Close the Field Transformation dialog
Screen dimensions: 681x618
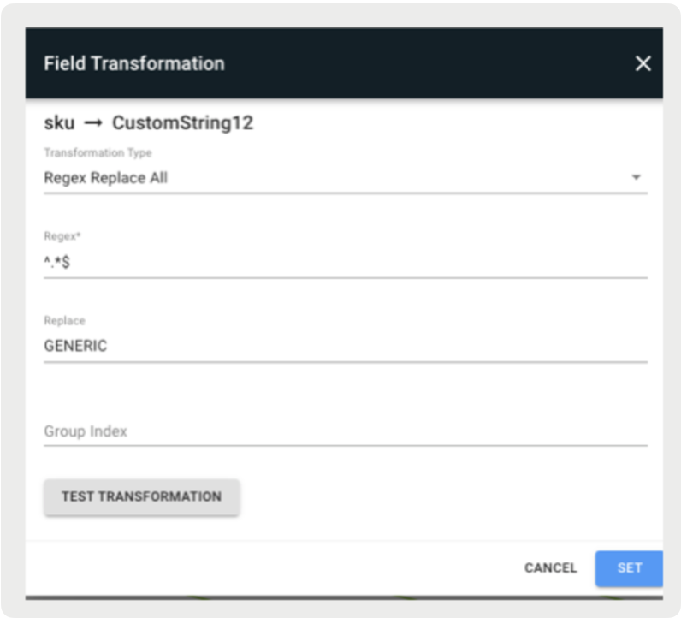643,63
